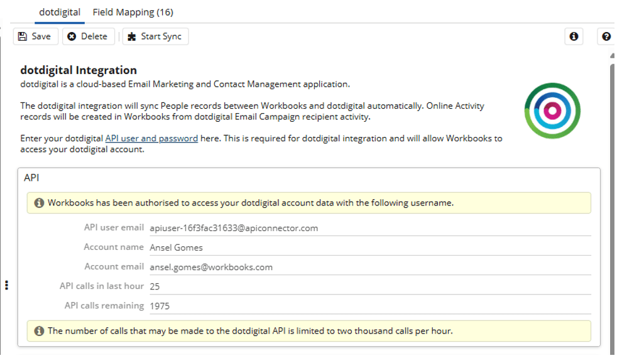
Task: Click the Start Sync button label
Action: [x=161, y=36]
